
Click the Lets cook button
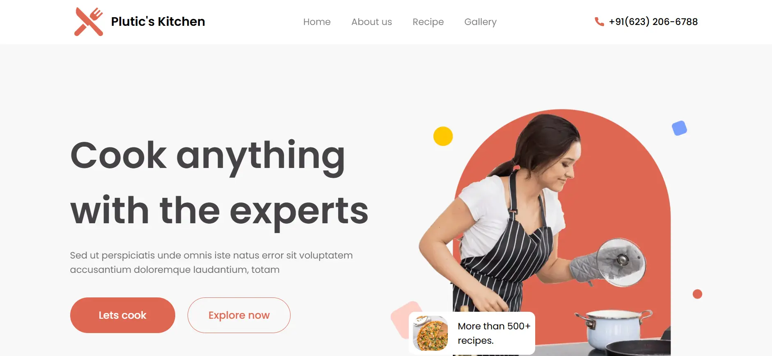(123, 315)
